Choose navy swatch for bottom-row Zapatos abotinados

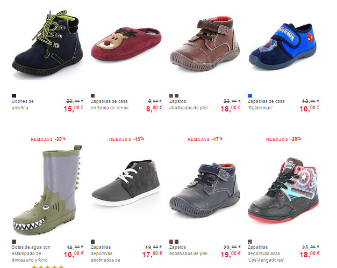(176, 242)
